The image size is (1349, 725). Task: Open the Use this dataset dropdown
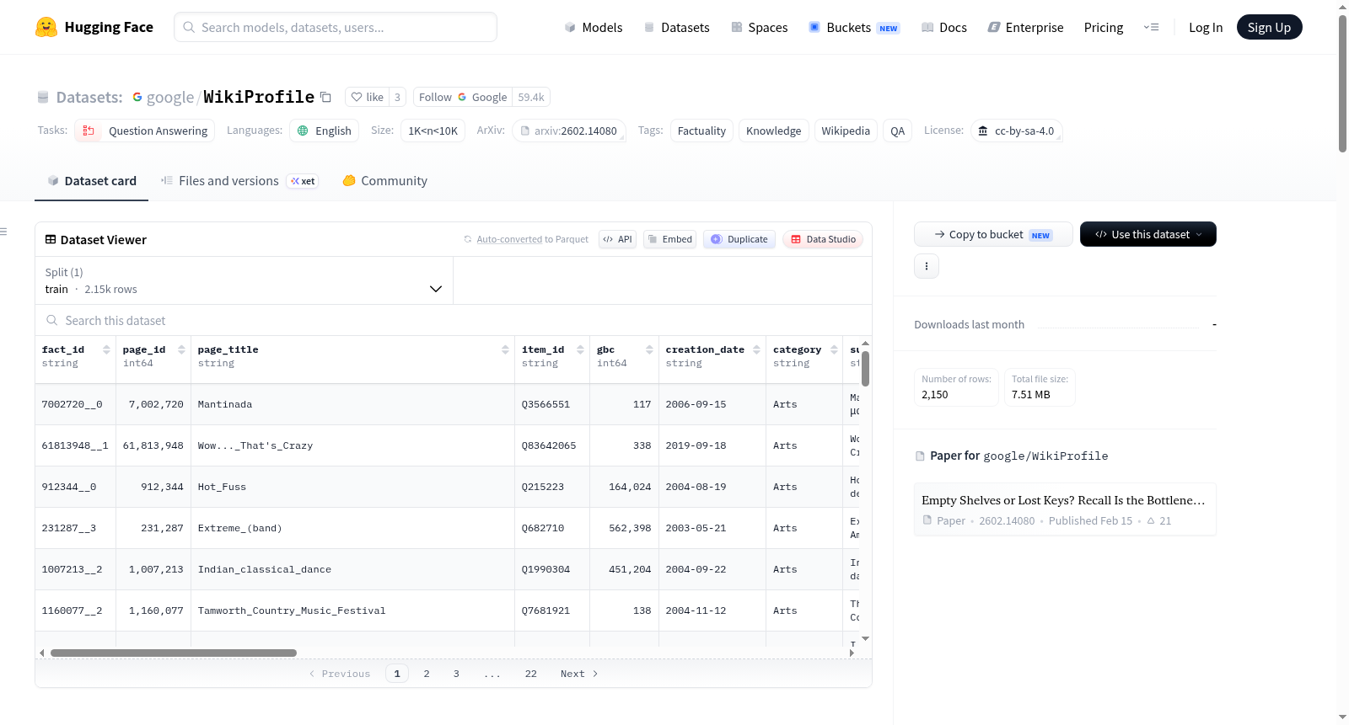[1148, 234]
